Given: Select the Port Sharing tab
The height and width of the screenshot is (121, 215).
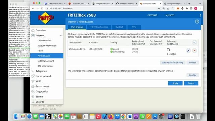Looking at the screenshot, I should [77, 27].
